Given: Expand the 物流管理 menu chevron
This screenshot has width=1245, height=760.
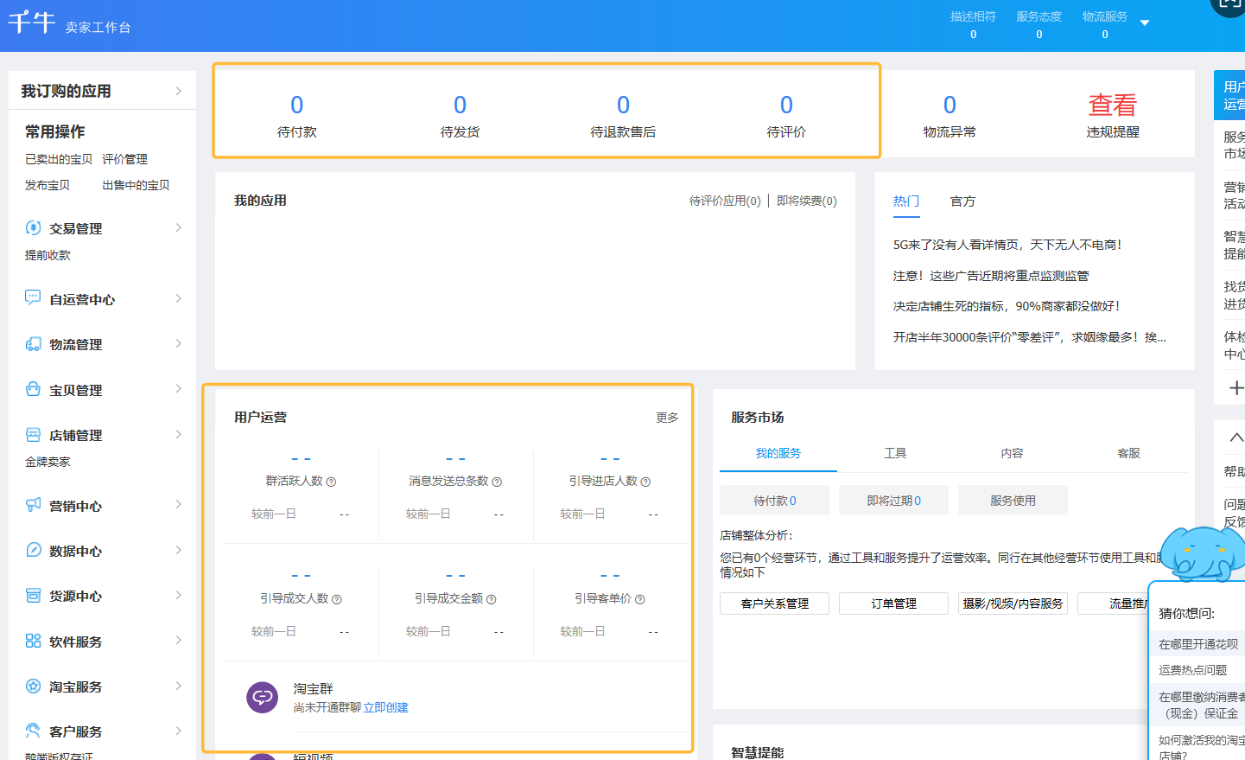Looking at the screenshot, I should [179, 343].
